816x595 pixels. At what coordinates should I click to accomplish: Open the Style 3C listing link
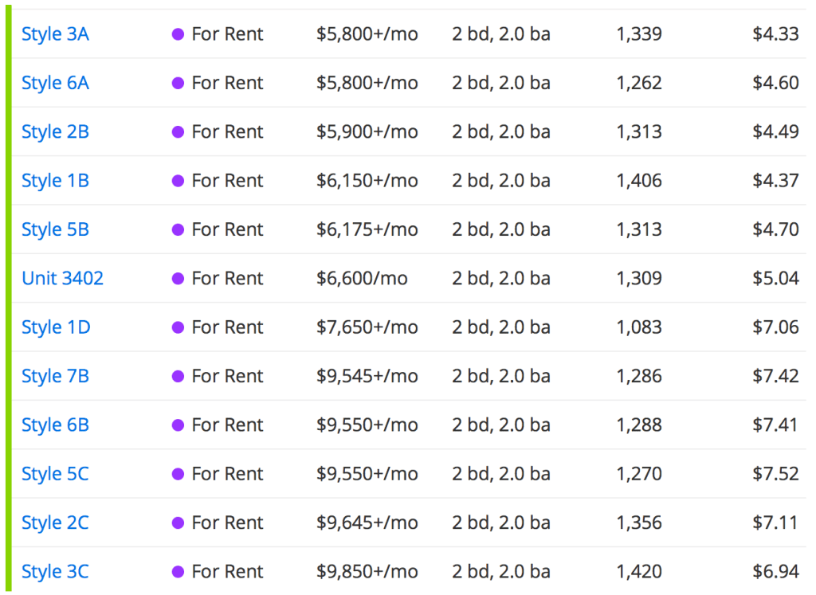coord(55,571)
